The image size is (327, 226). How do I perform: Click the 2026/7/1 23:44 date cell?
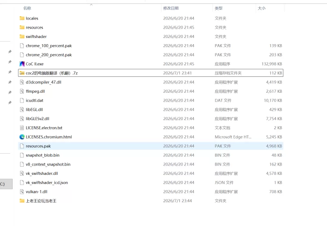177,201
